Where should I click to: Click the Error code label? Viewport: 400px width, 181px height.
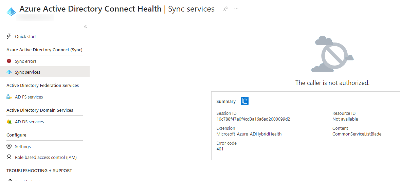click(226, 143)
